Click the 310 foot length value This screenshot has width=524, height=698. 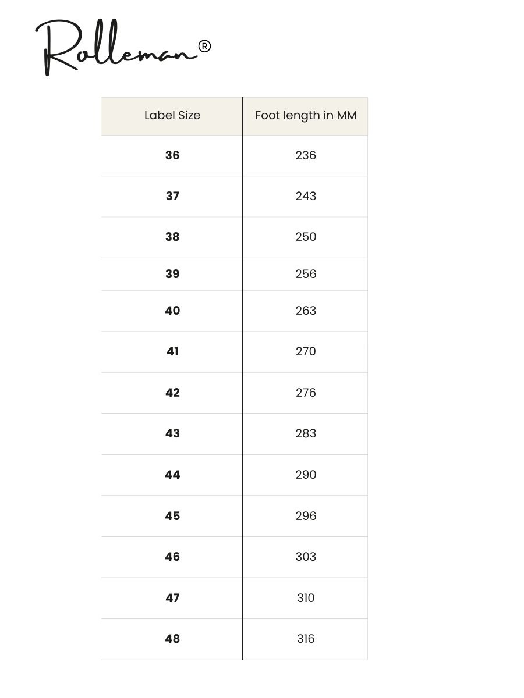click(x=306, y=598)
